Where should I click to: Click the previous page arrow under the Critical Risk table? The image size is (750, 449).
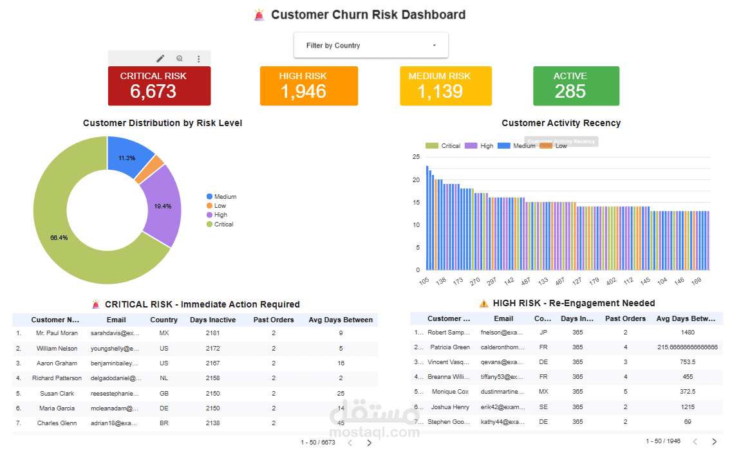click(x=350, y=443)
